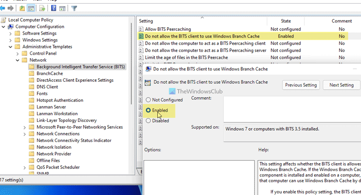Click the blue Back arrow in toolbar

click(3, 9)
